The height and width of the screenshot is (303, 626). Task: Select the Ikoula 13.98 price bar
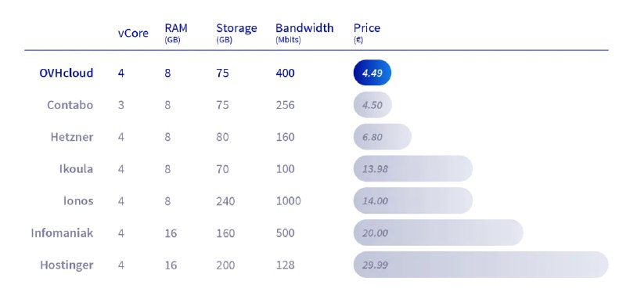(x=413, y=168)
